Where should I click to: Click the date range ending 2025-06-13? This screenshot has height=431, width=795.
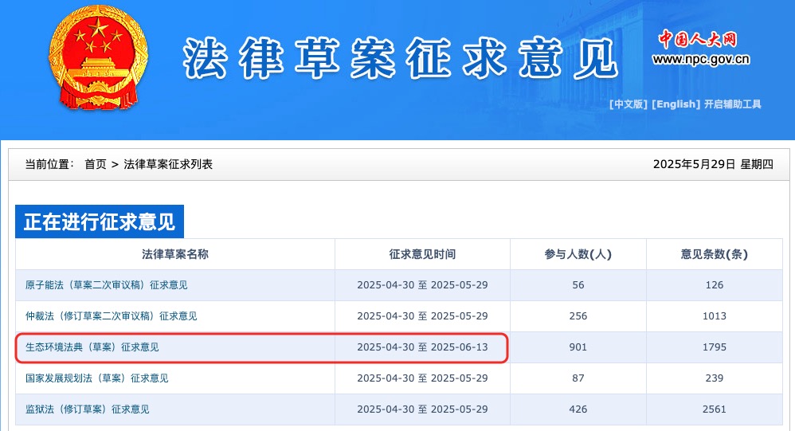422,347
